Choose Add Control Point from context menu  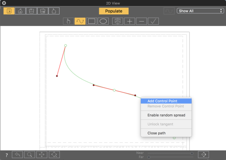(x=166, y=101)
